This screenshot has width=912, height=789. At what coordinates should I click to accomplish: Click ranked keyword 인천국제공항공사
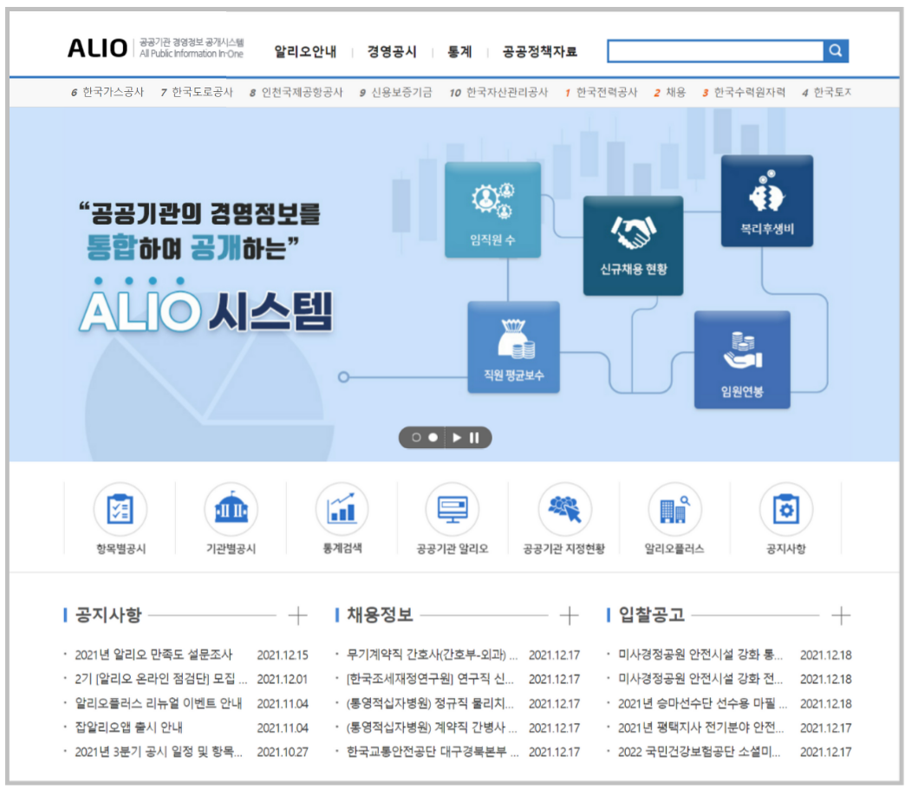[x=303, y=92]
